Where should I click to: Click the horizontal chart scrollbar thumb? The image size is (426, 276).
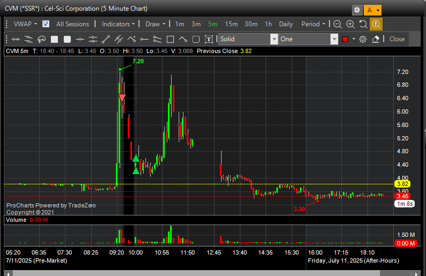[x=196, y=273]
